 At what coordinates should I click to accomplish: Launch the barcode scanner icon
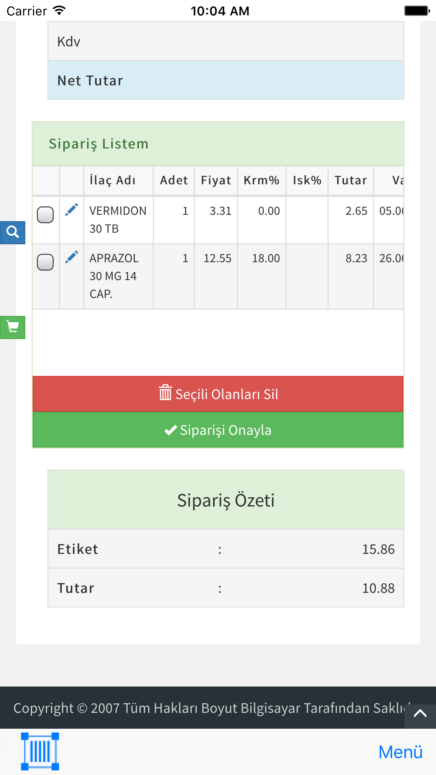40,751
